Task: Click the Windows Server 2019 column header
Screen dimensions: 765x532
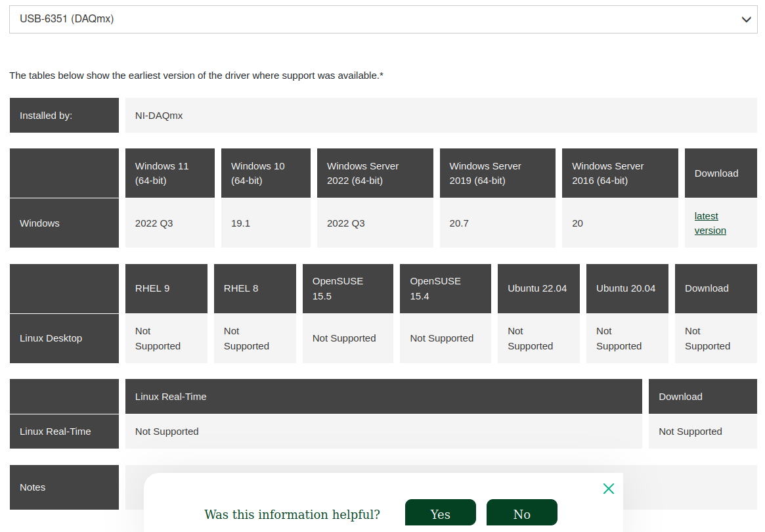Action: (497, 173)
